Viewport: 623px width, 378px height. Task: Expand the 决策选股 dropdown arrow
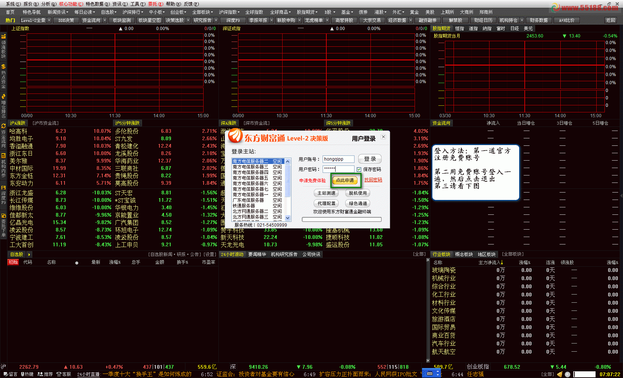(x=188, y=20)
